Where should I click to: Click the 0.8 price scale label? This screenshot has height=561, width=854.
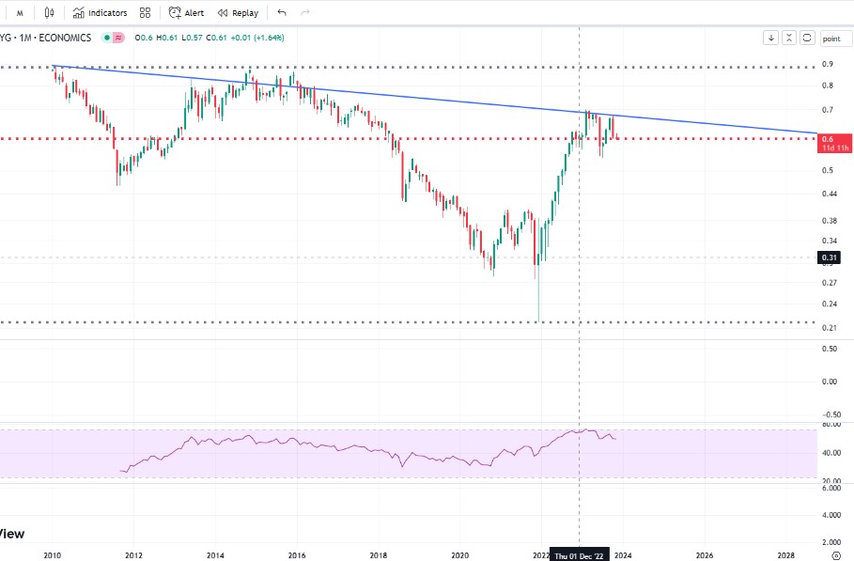(x=828, y=85)
